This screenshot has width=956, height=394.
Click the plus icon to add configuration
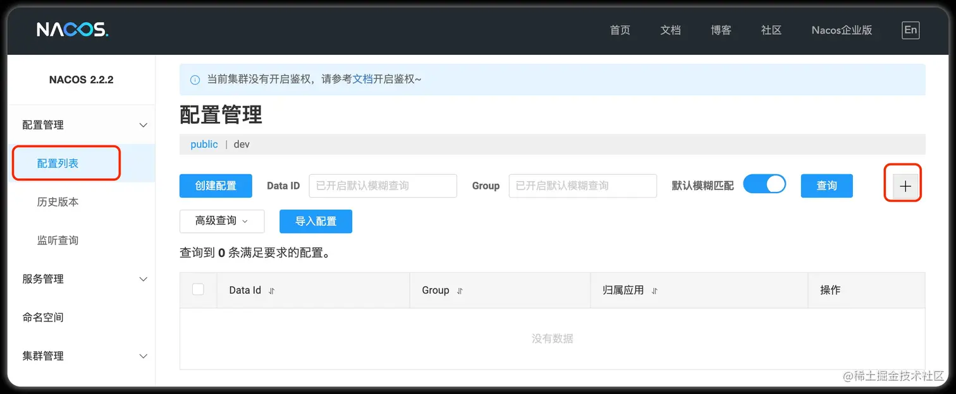point(905,186)
